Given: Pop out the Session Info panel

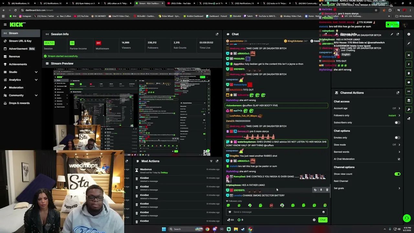Looking at the screenshot, I should point(217,34).
